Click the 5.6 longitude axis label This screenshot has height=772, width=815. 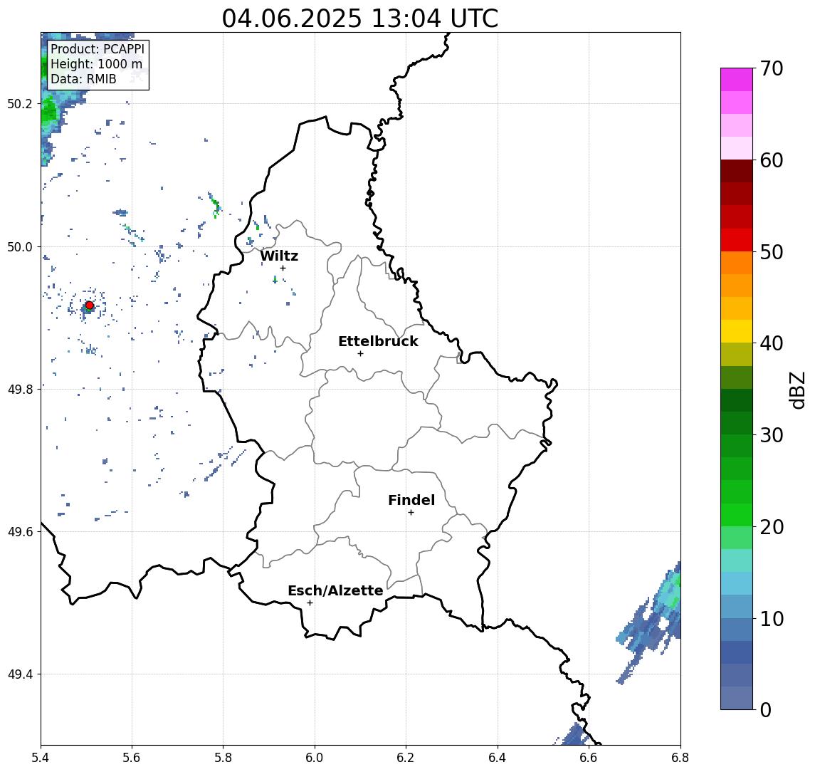(132, 758)
